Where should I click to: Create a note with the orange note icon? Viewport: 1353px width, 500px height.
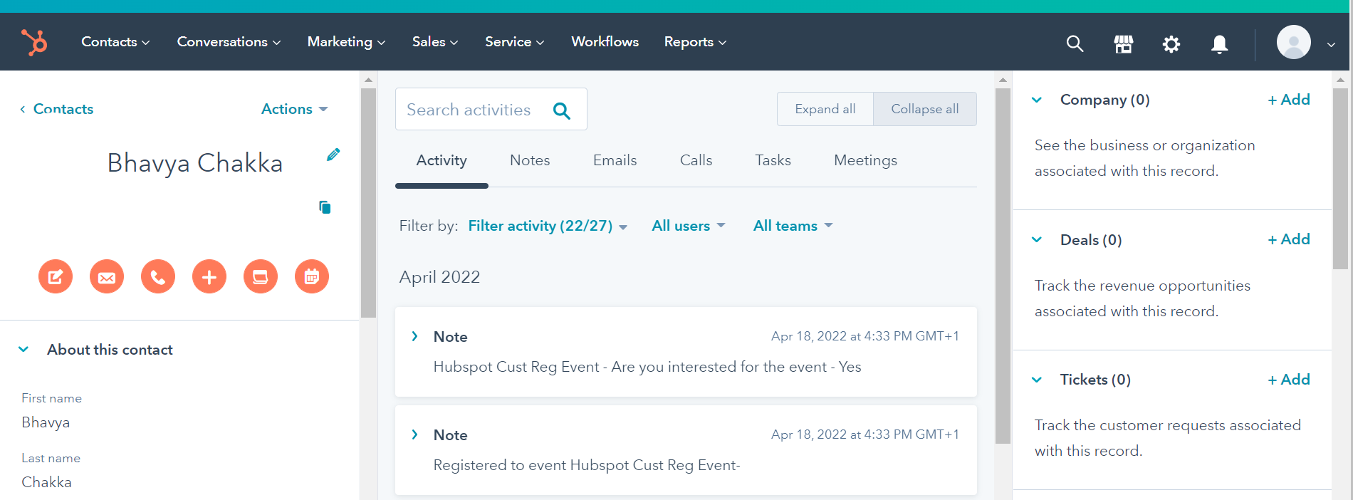tap(56, 276)
